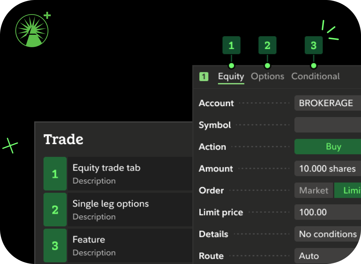Open the Equity trade tab list item

(130, 174)
